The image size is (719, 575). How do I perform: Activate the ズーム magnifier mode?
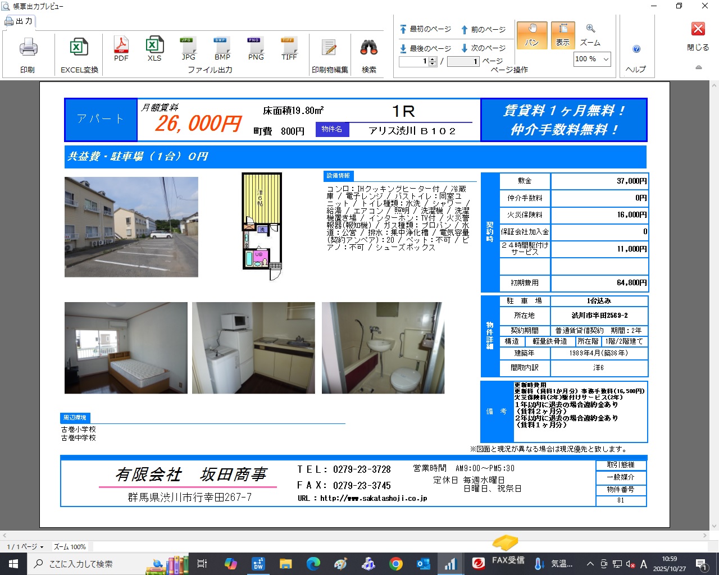coord(590,35)
